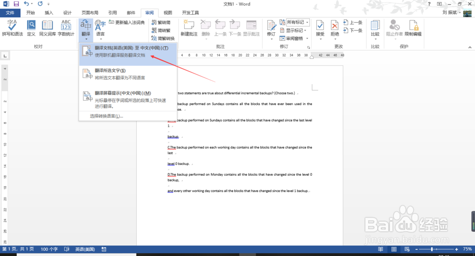Jump to the next change

pyautogui.click(x=353, y=30)
